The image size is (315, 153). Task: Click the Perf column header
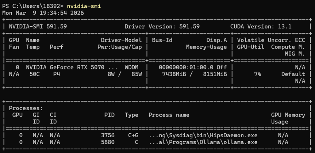(x=57, y=47)
